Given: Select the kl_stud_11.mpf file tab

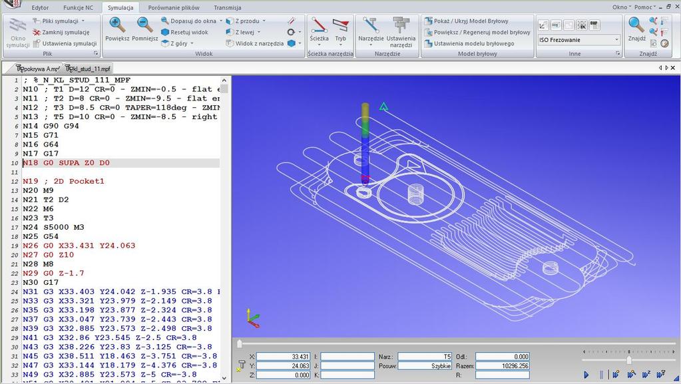Looking at the screenshot, I should click(88, 69).
